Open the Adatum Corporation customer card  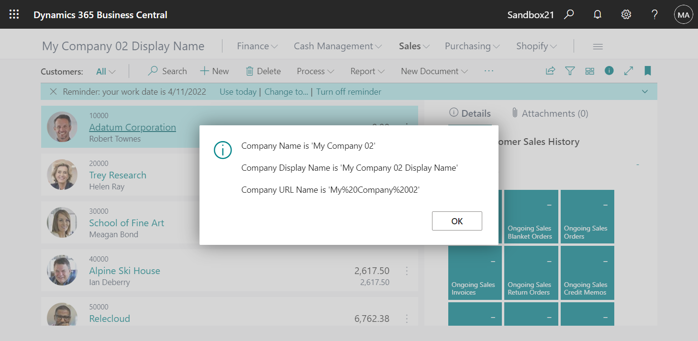pos(133,127)
